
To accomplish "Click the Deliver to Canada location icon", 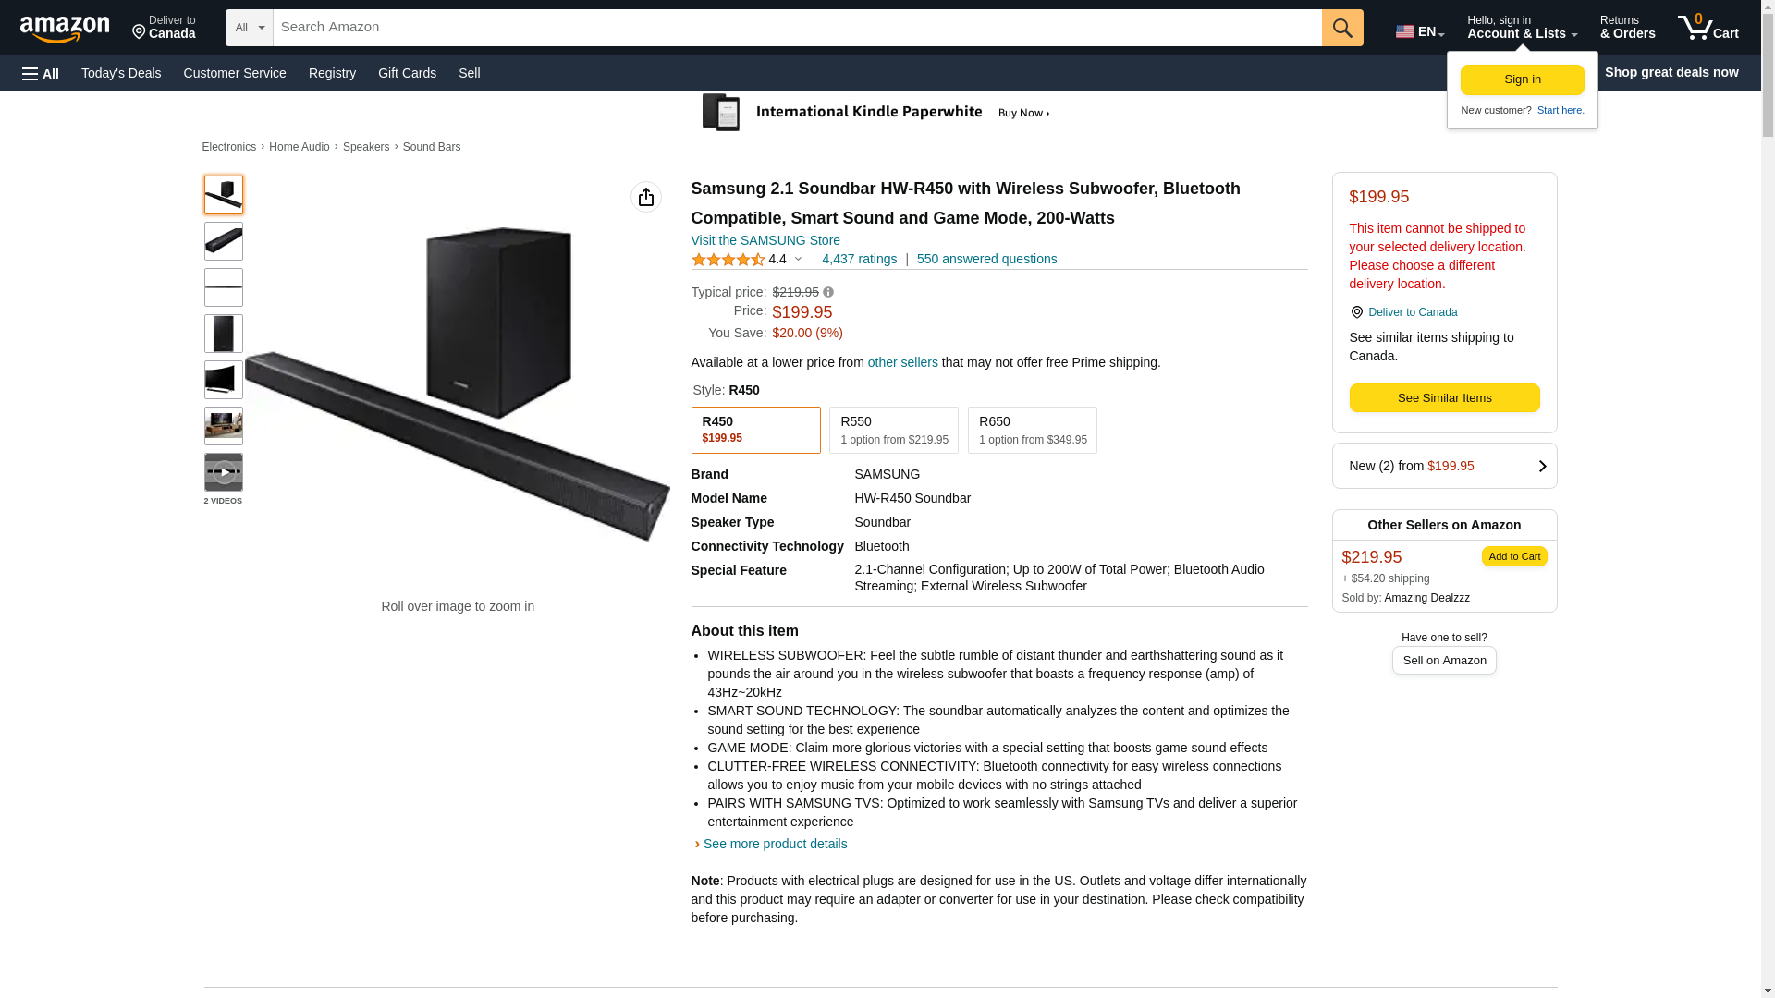I will tap(1356, 312).
